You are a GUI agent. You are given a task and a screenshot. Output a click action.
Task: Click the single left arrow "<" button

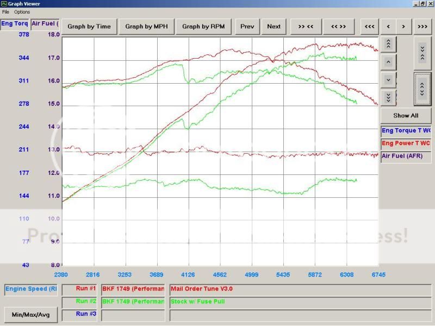click(x=388, y=26)
